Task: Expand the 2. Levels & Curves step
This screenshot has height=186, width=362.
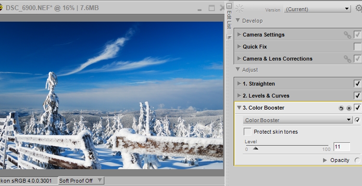Action: [x=239, y=95]
